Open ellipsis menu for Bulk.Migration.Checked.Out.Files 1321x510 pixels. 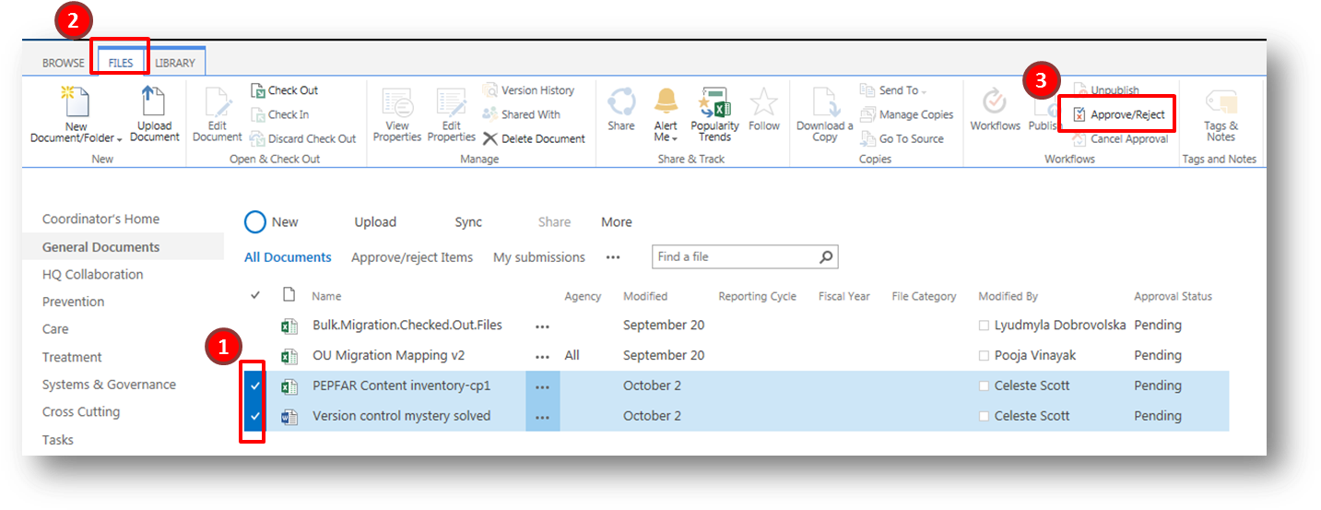[542, 326]
